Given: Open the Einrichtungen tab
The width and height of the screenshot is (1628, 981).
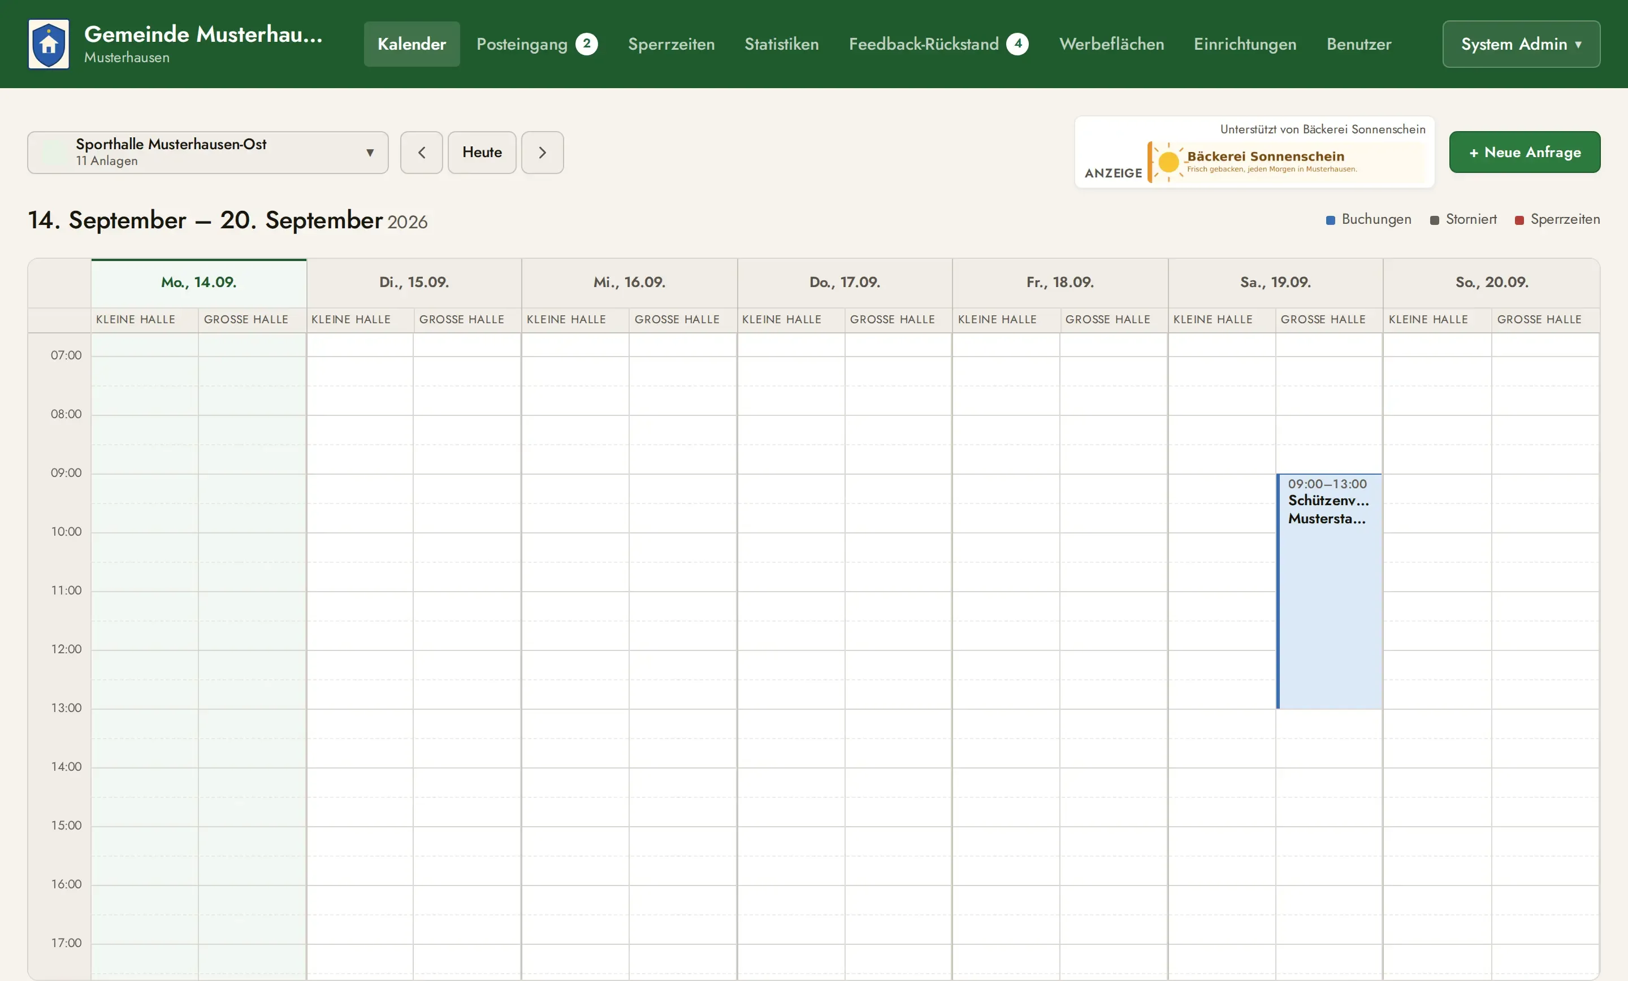Looking at the screenshot, I should pyautogui.click(x=1245, y=44).
